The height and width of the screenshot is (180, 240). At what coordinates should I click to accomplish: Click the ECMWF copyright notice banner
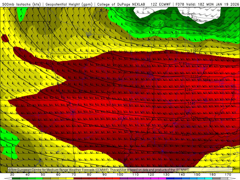click(120, 170)
